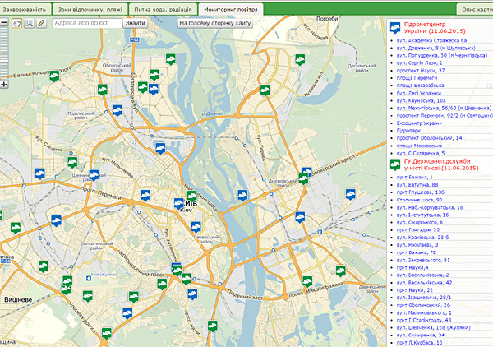Open the Опис карти button
The height and width of the screenshot is (347, 493).
tap(474, 7)
